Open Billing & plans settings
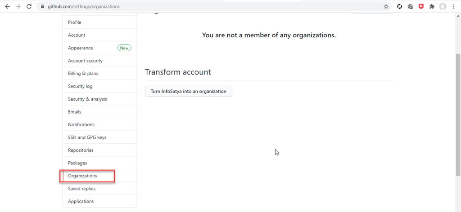The height and width of the screenshot is (212, 461). (83, 74)
